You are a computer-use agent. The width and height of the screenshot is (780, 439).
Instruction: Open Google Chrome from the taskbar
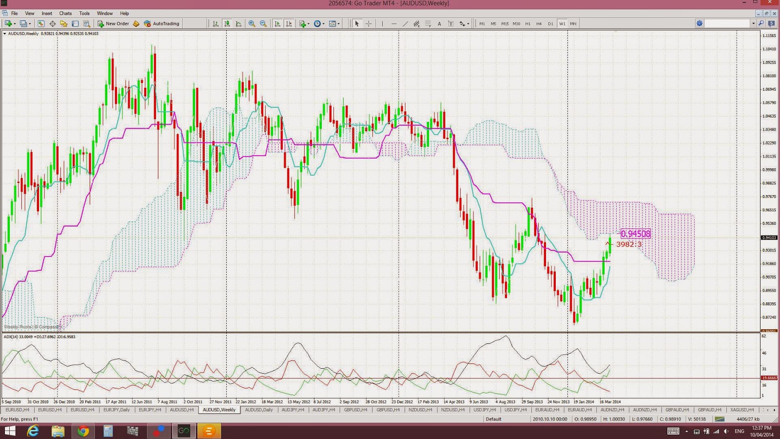pos(83,431)
